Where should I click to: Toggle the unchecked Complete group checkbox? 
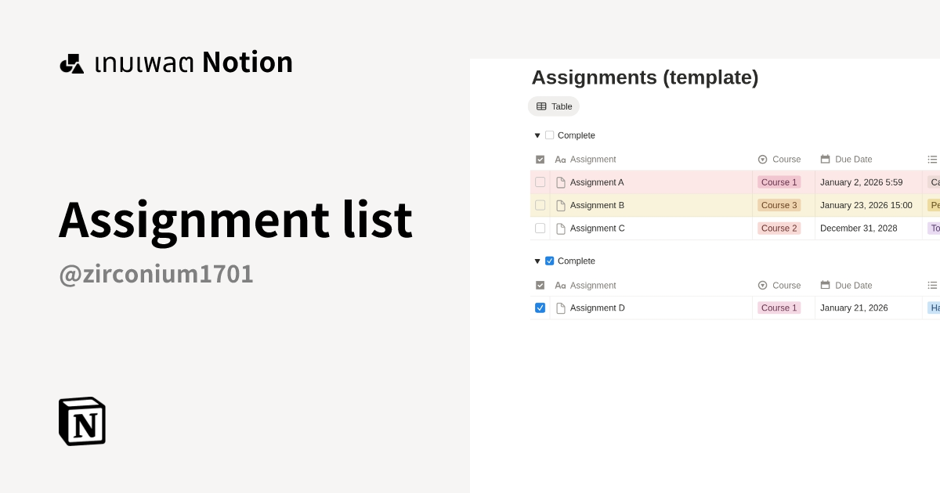pos(549,135)
